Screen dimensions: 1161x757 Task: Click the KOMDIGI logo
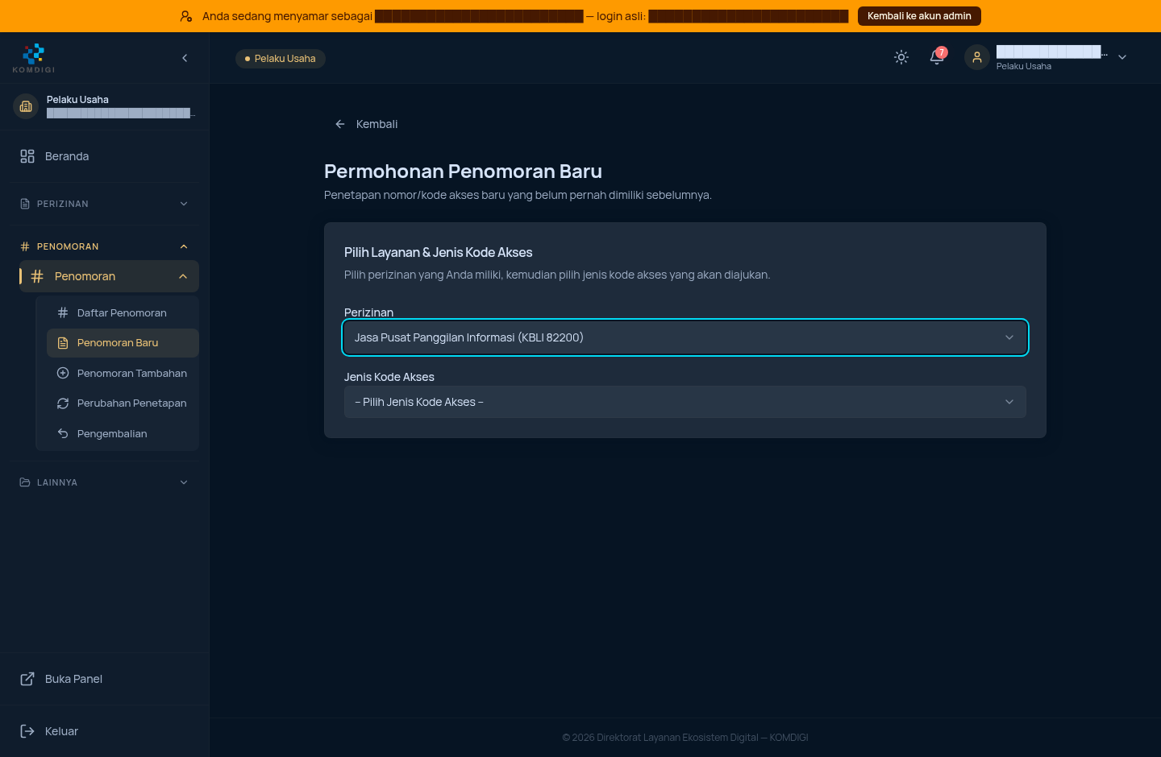34,58
